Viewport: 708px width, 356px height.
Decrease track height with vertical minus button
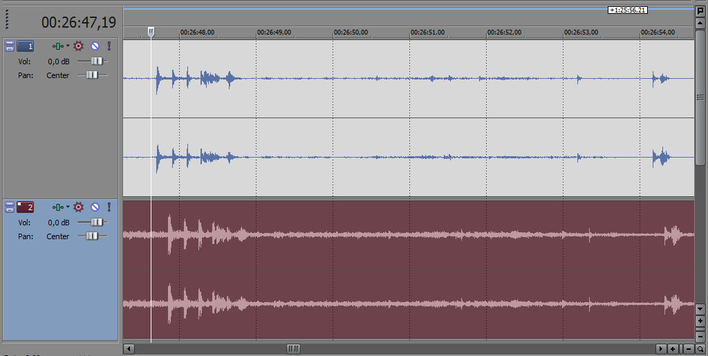700,336
